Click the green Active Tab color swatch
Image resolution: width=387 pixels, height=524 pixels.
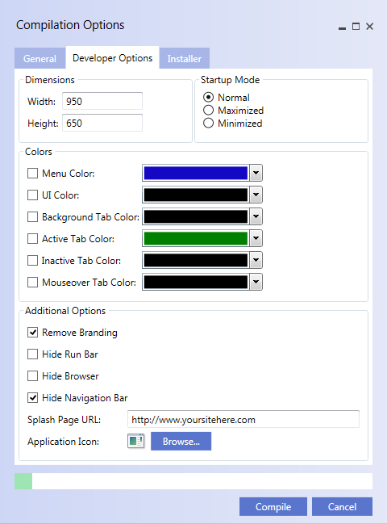click(x=196, y=238)
